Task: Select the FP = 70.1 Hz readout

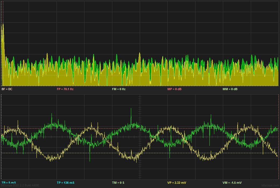Action: (65, 89)
